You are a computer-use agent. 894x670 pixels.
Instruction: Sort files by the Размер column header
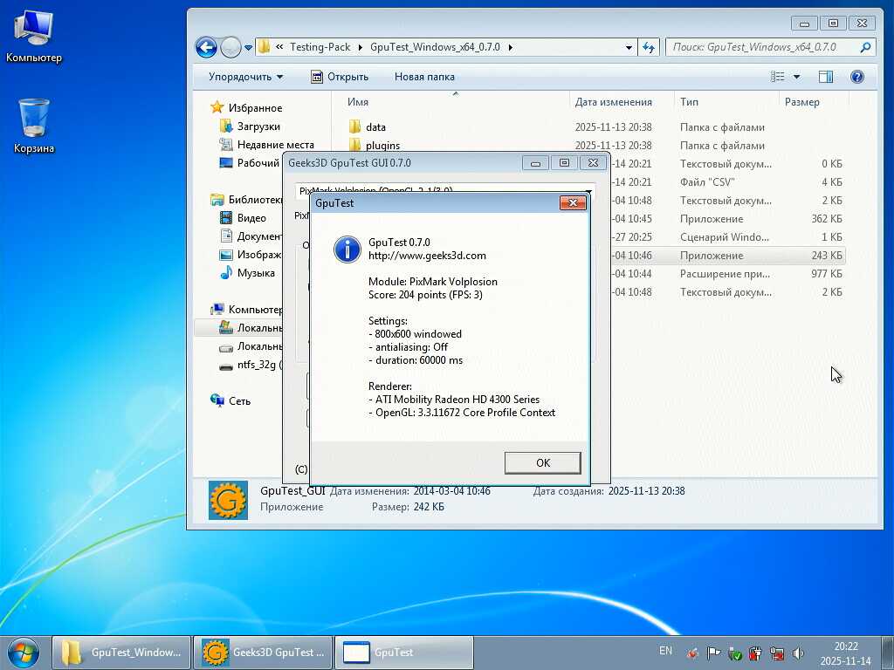coord(801,102)
